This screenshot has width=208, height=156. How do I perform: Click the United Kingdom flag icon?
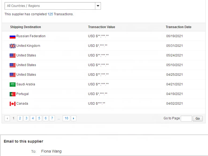tap(13, 46)
